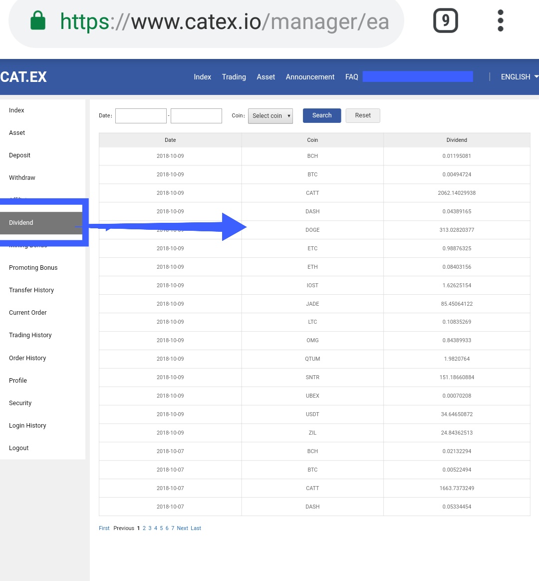This screenshot has width=539, height=581.
Task: Select Index in the left sidebar
Action: coord(16,110)
